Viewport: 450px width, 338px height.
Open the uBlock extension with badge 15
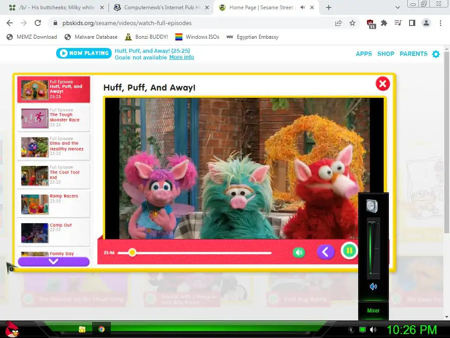pyautogui.click(x=371, y=24)
